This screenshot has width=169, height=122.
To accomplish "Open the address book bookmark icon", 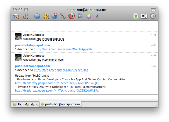I will [80, 16].
